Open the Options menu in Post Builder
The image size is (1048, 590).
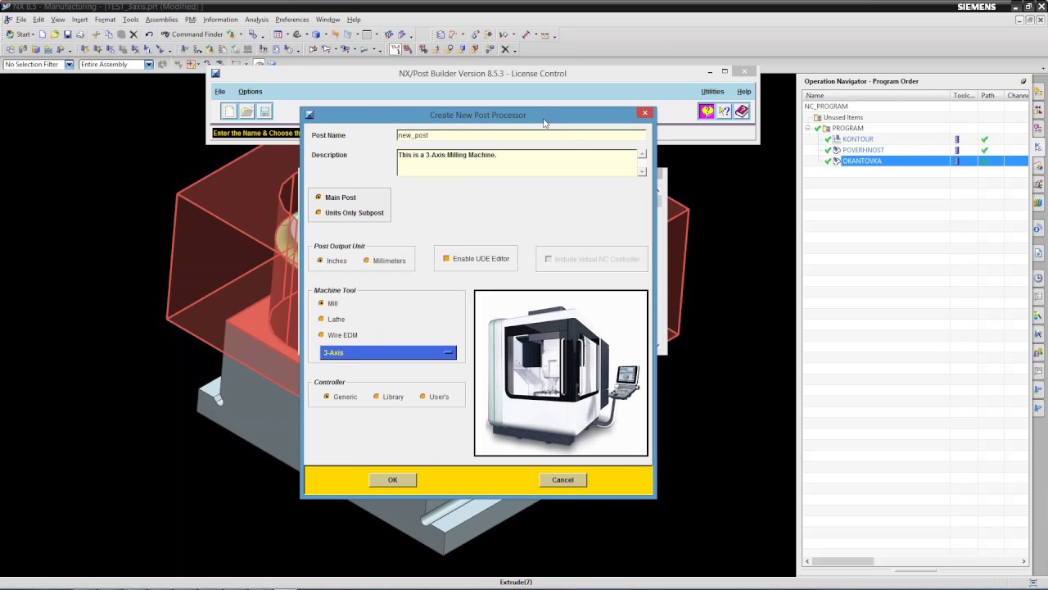(x=250, y=92)
